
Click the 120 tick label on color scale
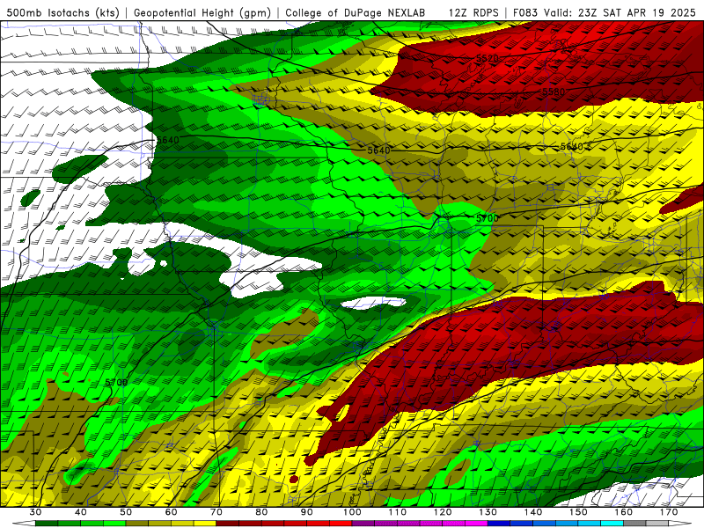coord(443,512)
